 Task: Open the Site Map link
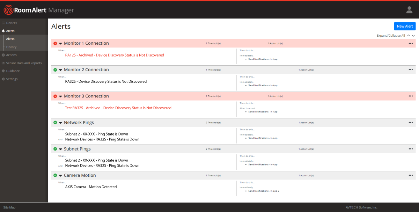[x=9, y=207]
